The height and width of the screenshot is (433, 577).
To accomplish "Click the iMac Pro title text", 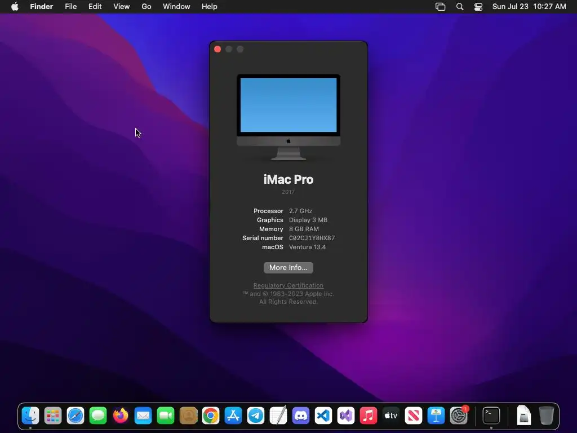I will (x=288, y=179).
